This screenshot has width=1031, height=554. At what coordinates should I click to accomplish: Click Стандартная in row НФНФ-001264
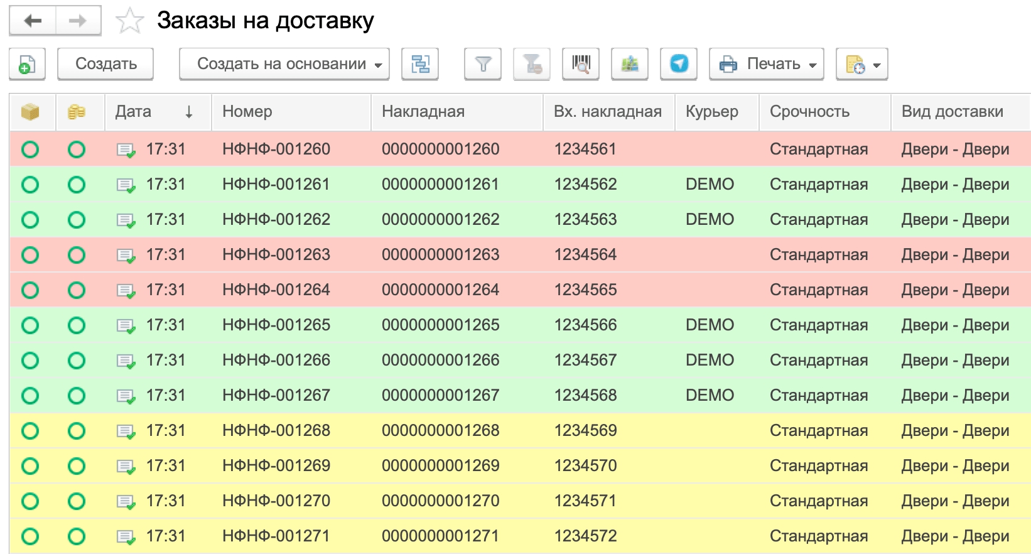[x=819, y=290]
